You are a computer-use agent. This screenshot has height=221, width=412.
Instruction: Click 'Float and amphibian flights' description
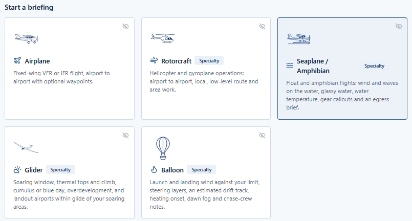[x=342, y=95]
